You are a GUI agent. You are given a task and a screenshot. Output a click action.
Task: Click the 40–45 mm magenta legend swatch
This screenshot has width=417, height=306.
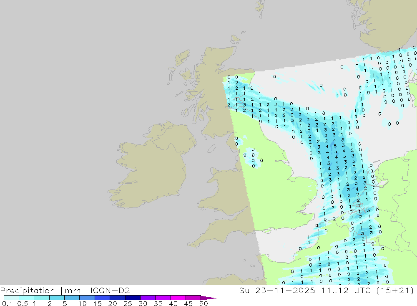178,298
